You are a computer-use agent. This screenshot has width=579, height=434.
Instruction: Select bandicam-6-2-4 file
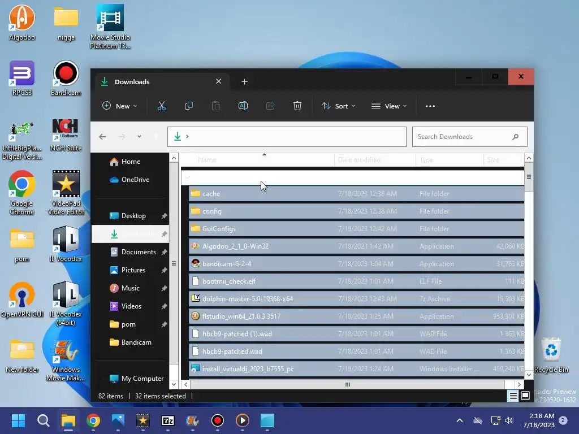[x=356, y=264]
